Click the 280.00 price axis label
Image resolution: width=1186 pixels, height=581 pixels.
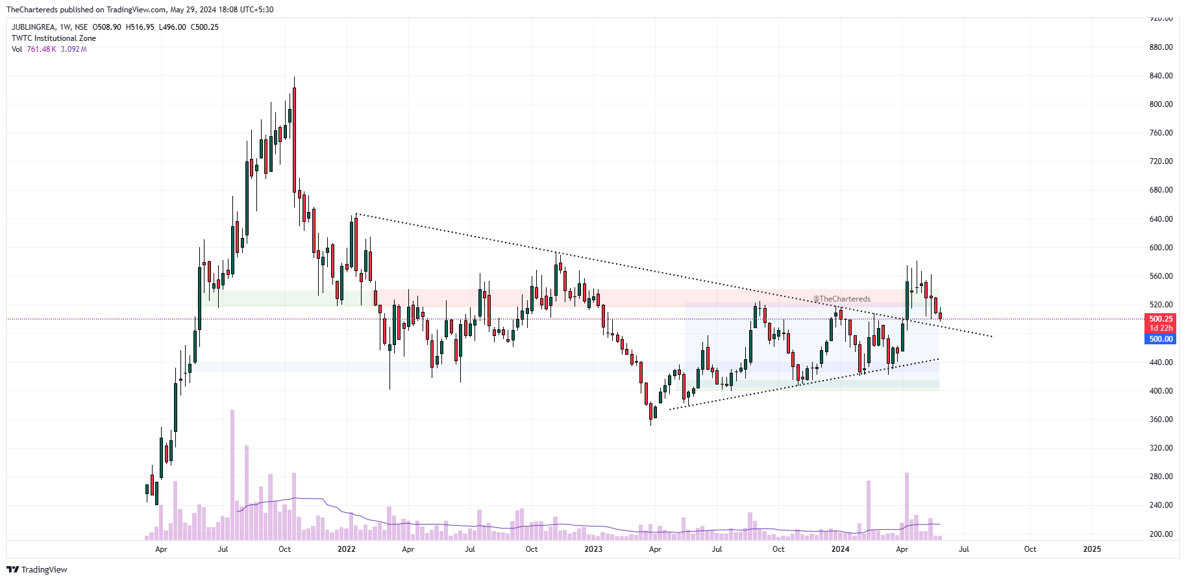point(1161,477)
